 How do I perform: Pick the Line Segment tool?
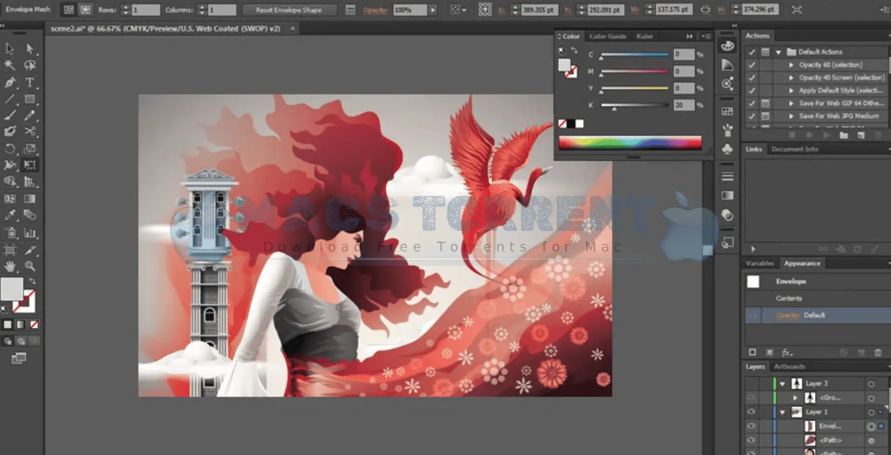10,99
